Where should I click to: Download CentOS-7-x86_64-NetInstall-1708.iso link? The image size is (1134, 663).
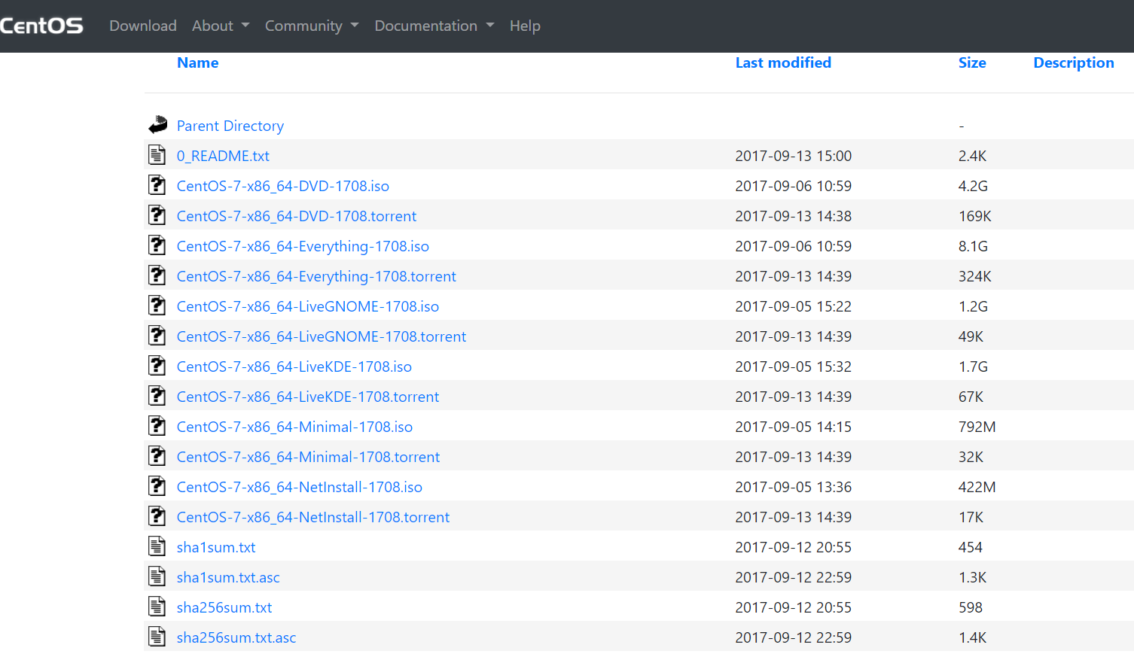point(300,487)
